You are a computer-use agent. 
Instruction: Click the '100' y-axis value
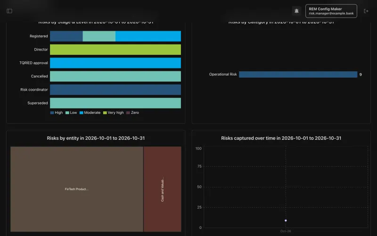(x=198, y=149)
